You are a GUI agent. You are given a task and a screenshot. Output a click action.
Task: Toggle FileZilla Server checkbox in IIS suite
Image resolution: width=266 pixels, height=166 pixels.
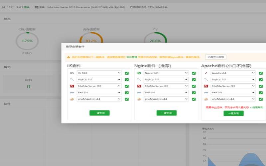pyautogui.click(x=127, y=86)
